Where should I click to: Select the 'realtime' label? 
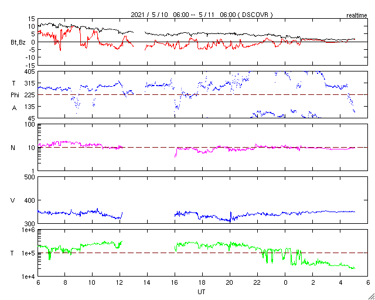tap(357, 16)
